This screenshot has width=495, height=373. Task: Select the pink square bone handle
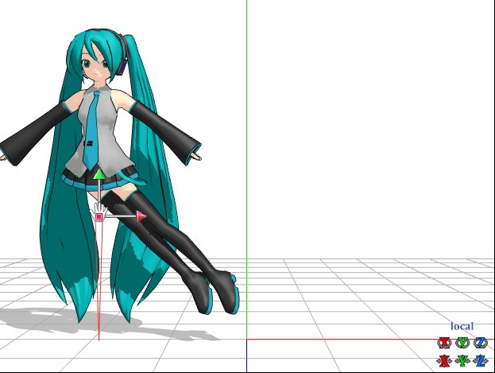99,216
